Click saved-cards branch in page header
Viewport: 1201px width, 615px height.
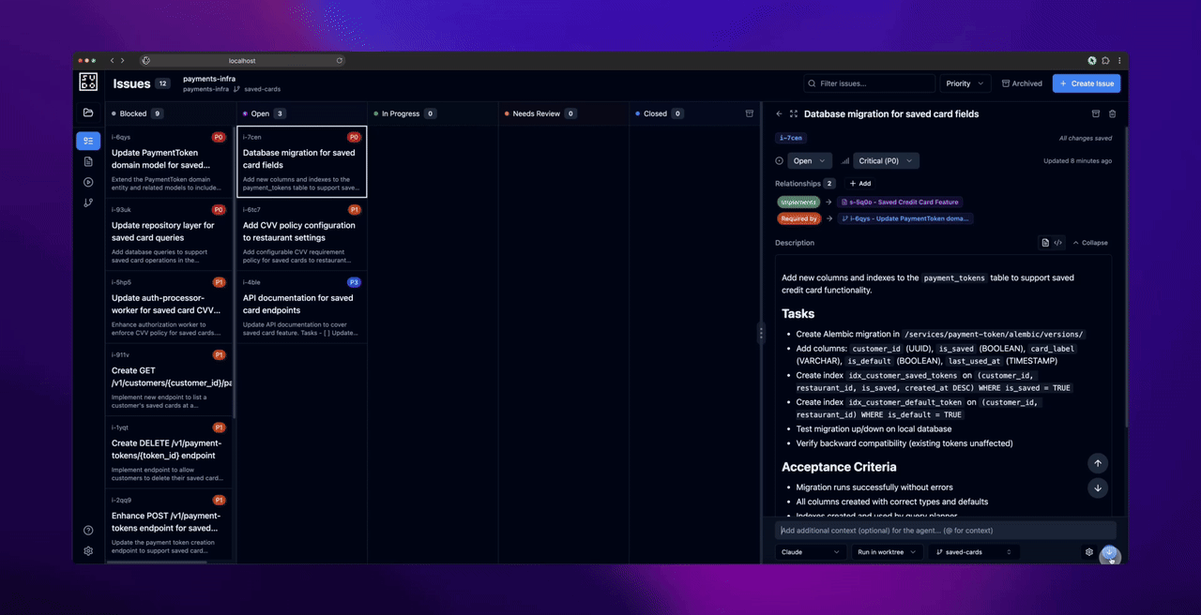(x=262, y=89)
